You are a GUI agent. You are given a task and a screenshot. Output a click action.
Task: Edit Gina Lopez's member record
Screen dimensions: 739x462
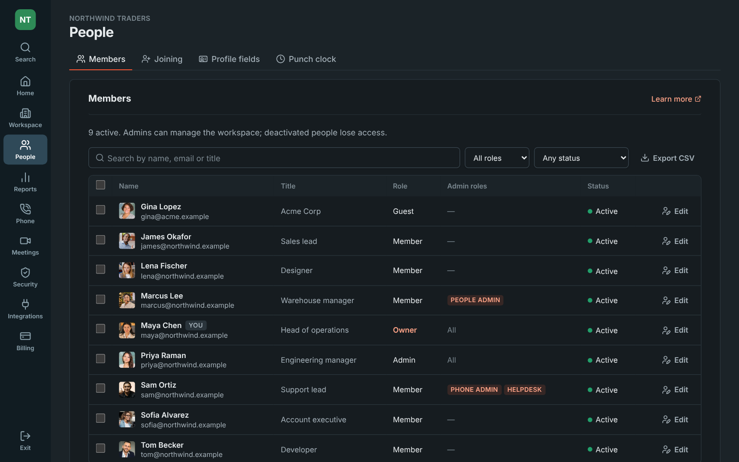pos(675,211)
